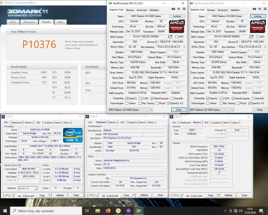Click the AMD Radeon logo in the left GPU-Z window
Viewport: 268px width, 215px height.
point(177,26)
